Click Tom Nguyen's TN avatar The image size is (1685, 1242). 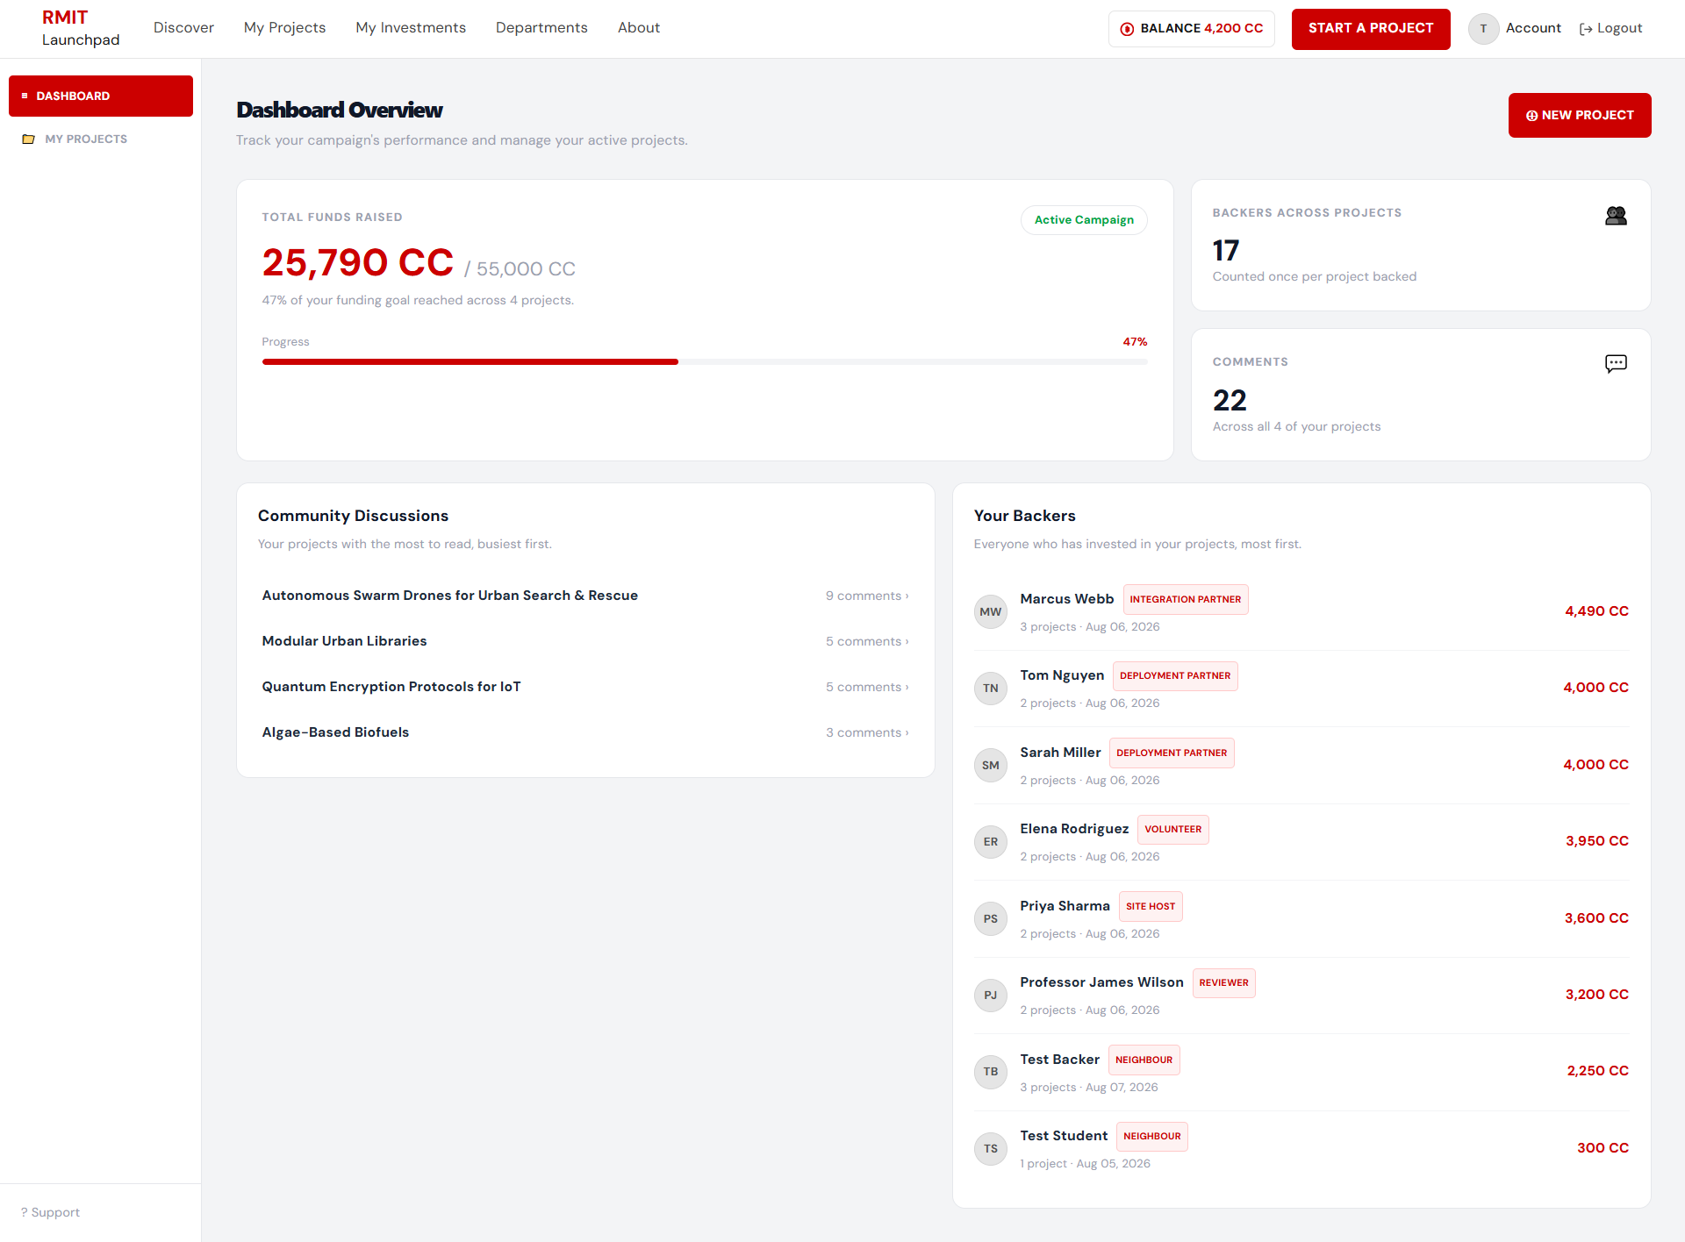tap(991, 689)
